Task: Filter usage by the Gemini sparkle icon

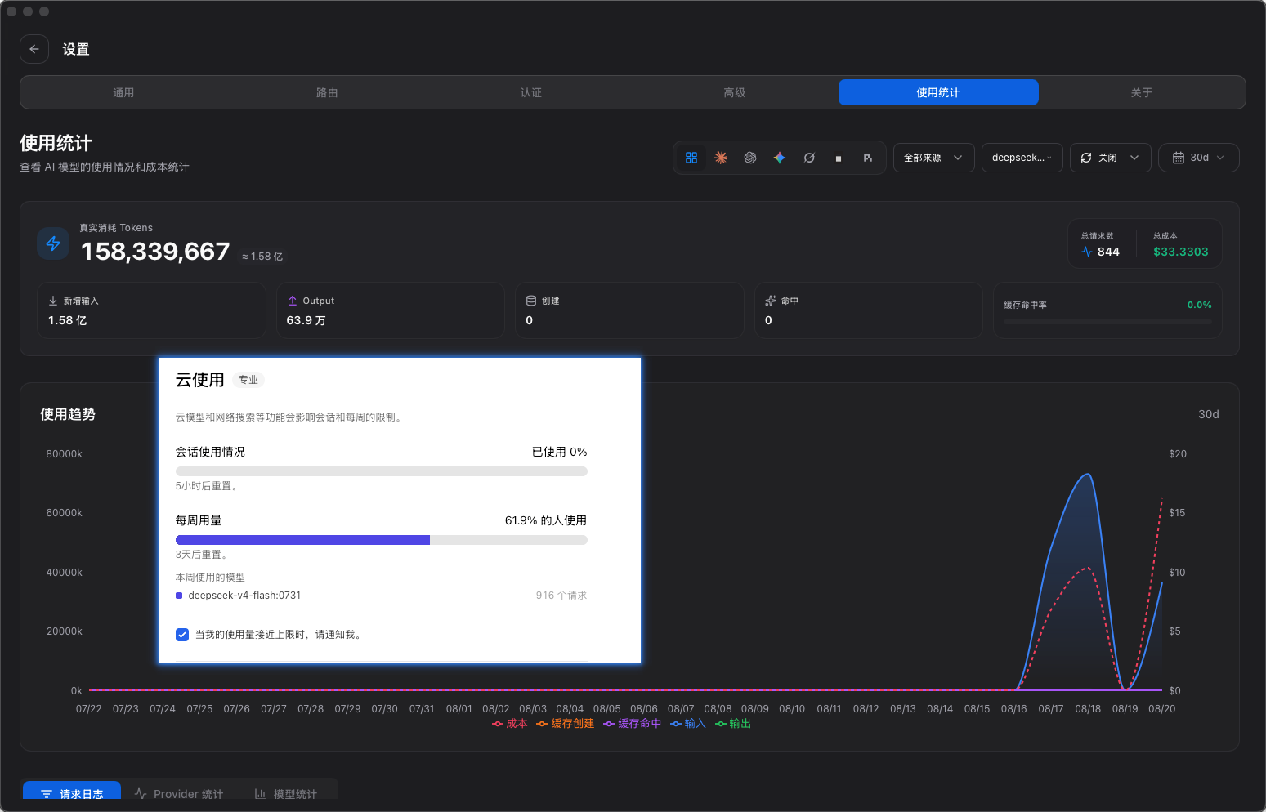Action: [x=780, y=158]
